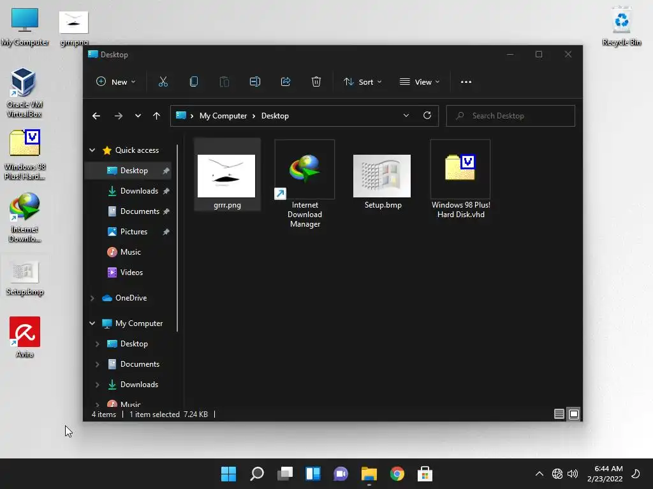
Task: Open the Windows Start menu
Action: tap(228, 474)
